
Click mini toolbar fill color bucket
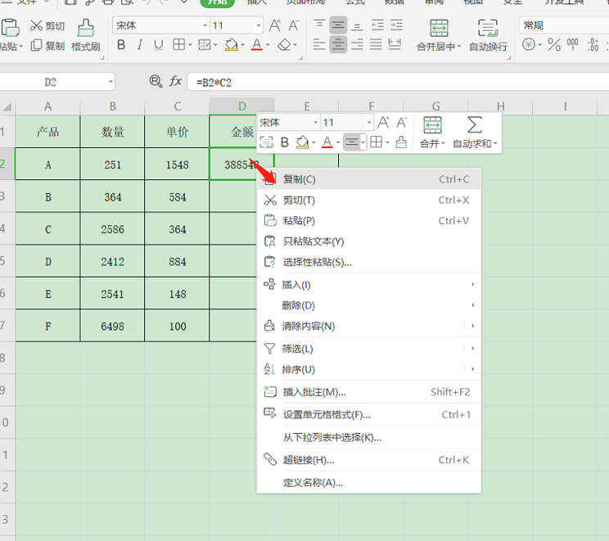303,142
